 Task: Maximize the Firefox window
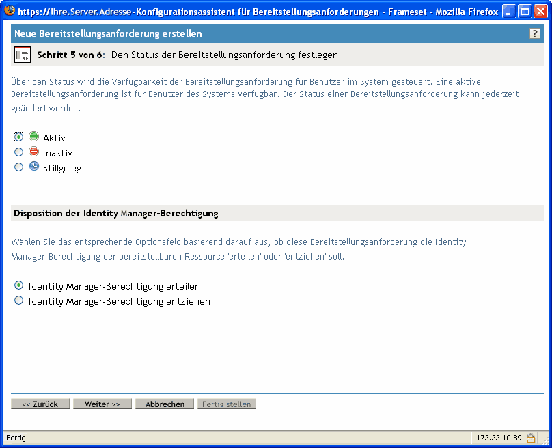525,12
